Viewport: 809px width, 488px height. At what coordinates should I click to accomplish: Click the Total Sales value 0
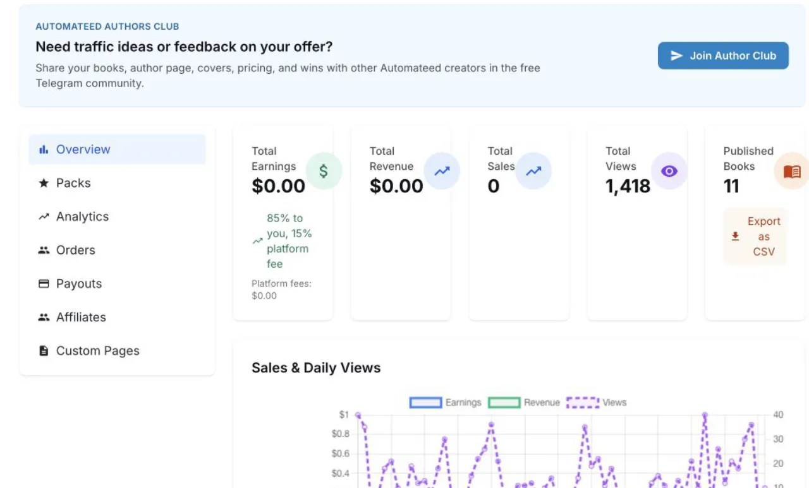point(494,186)
